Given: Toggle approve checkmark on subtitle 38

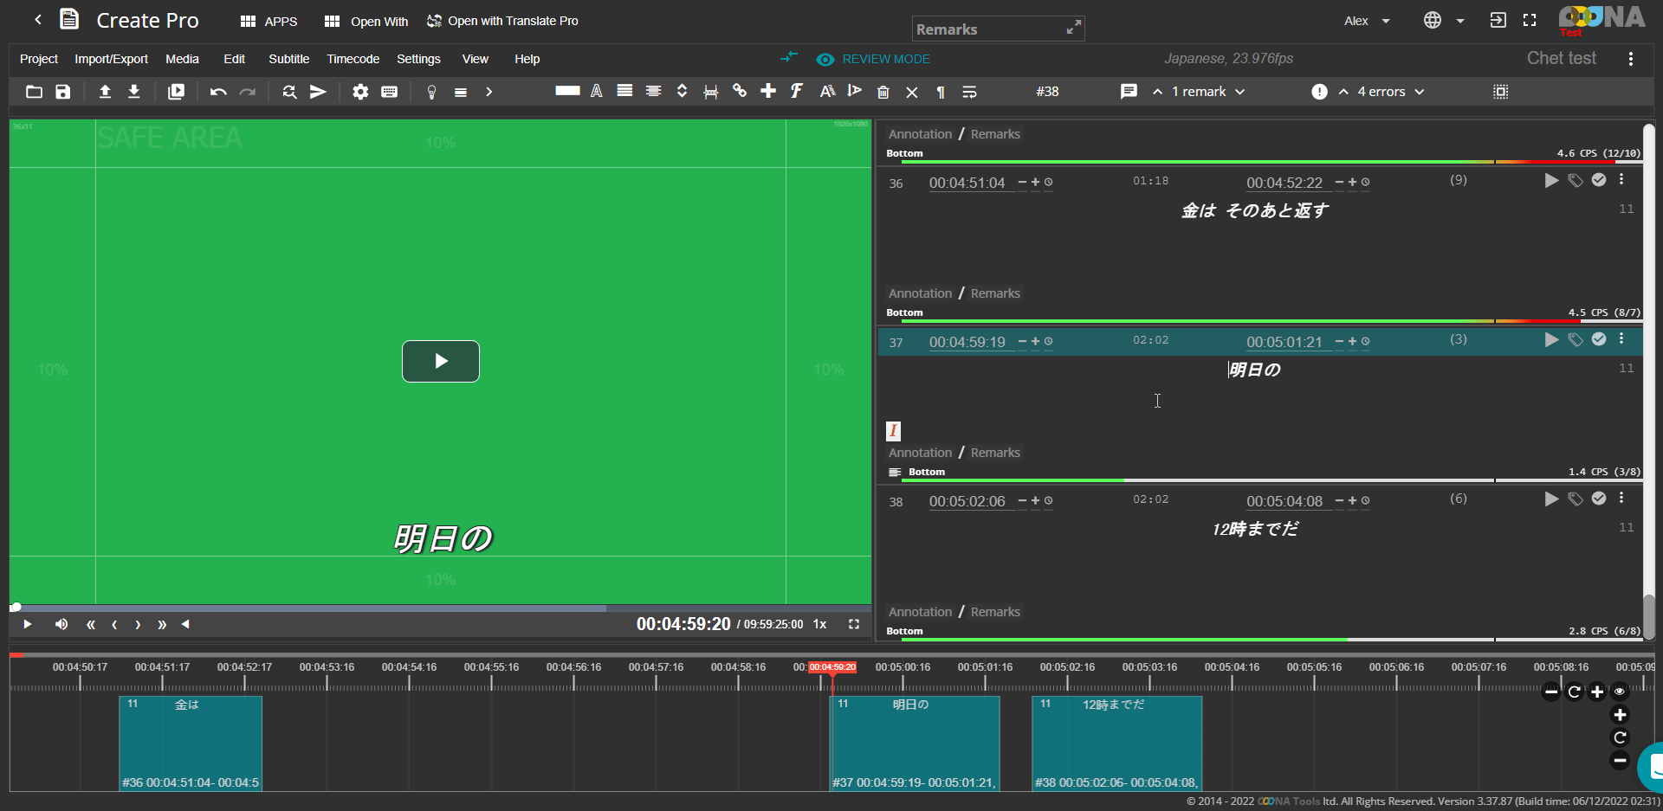Looking at the screenshot, I should click(x=1599, y=499).
